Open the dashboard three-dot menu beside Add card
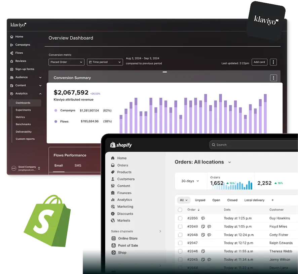Viewport: 298px width, 274px height. click(x=273, y=62)
